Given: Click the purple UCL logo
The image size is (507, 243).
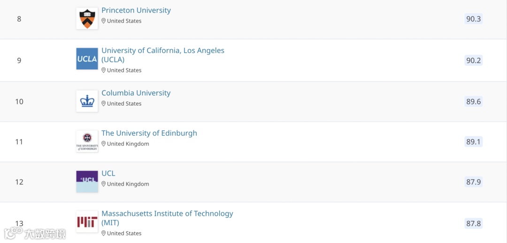Looking at the screenshot, I should click(87, 182).
